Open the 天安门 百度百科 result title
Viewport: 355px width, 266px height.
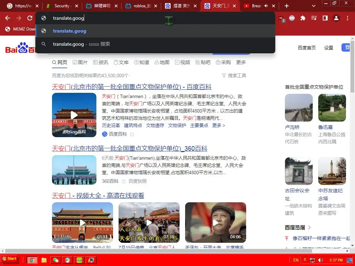(131, 87)
